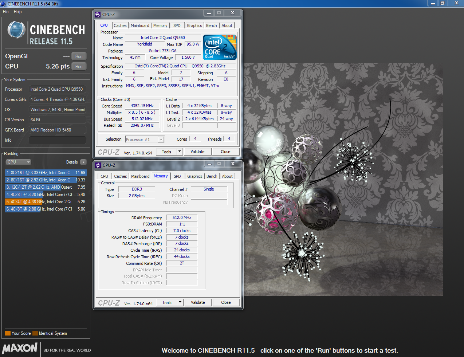This screenshot has height=357, width=464.
Task: Run the CPU benchmark test
Action: (x=79, y=67)
